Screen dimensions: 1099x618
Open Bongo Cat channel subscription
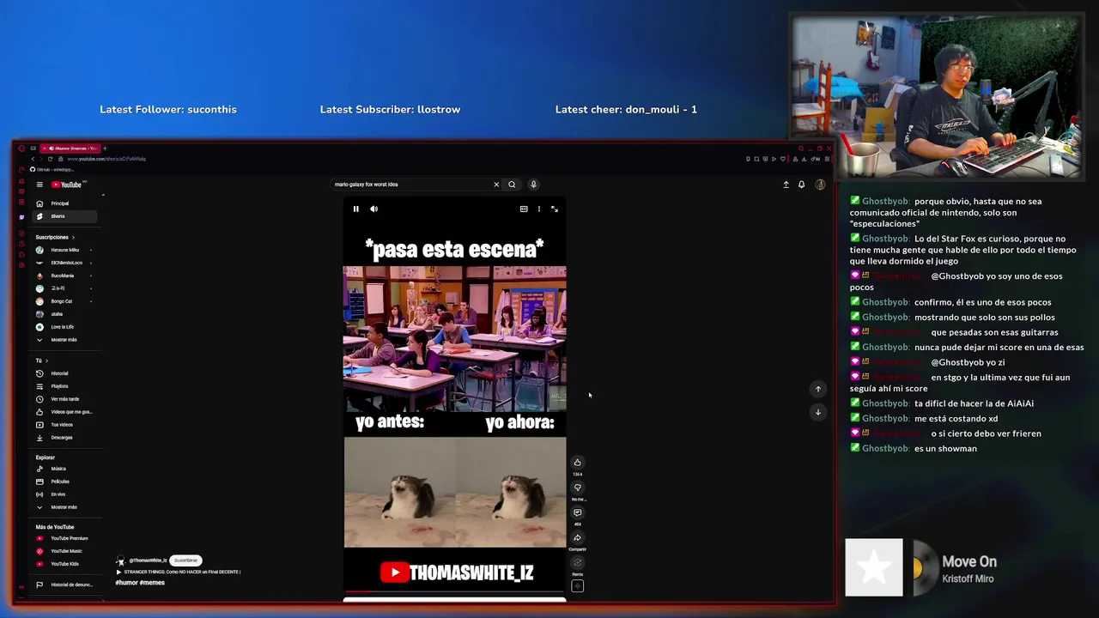(65, 301)
